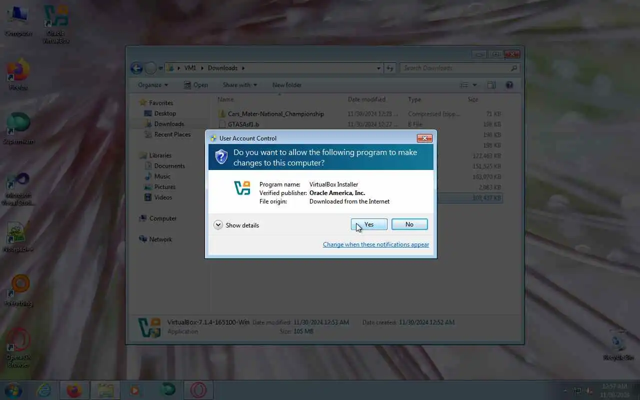The width and height of the screenshot is (640, 400).
Task: Click the blue UAC shield question icon
Action: pos(221,157)
